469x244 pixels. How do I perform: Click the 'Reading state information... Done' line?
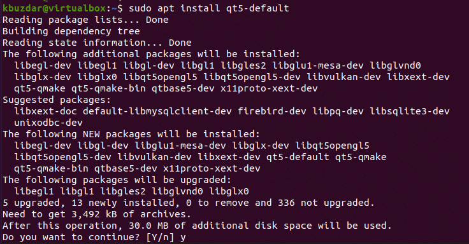[97, 43]
